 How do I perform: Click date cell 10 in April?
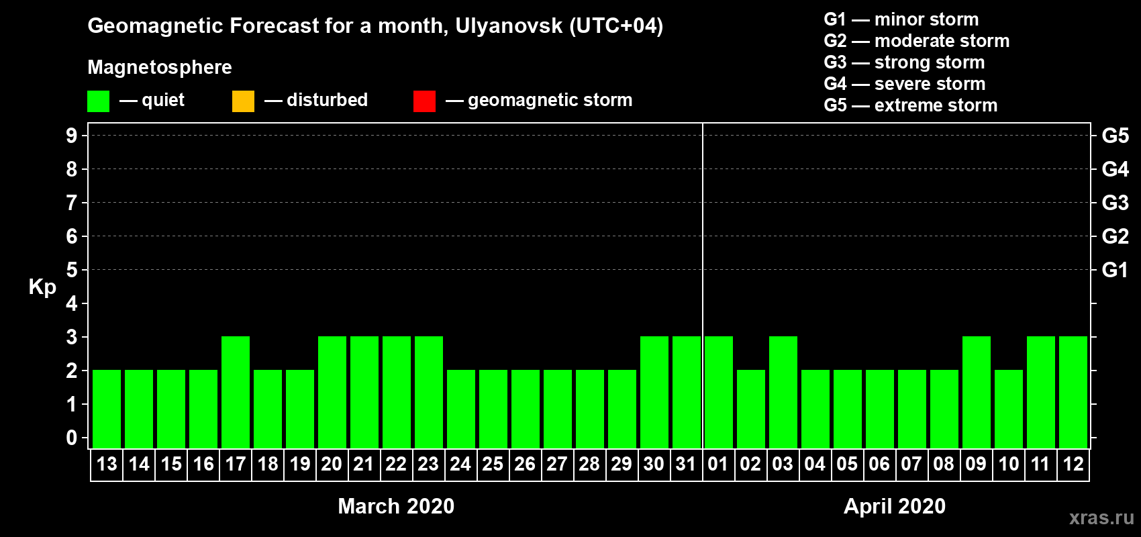[1009, 465]
